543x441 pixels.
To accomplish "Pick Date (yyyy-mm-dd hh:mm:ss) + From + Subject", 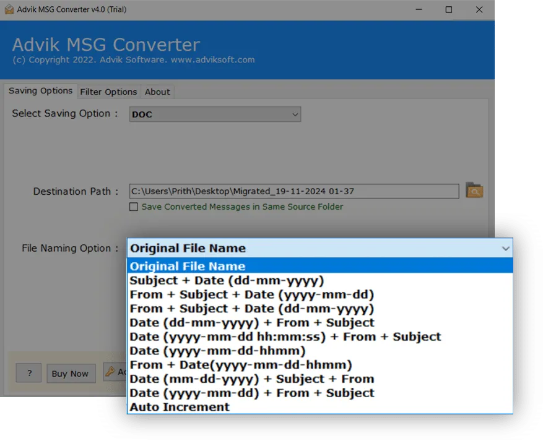I will click(x=285, y=336).
